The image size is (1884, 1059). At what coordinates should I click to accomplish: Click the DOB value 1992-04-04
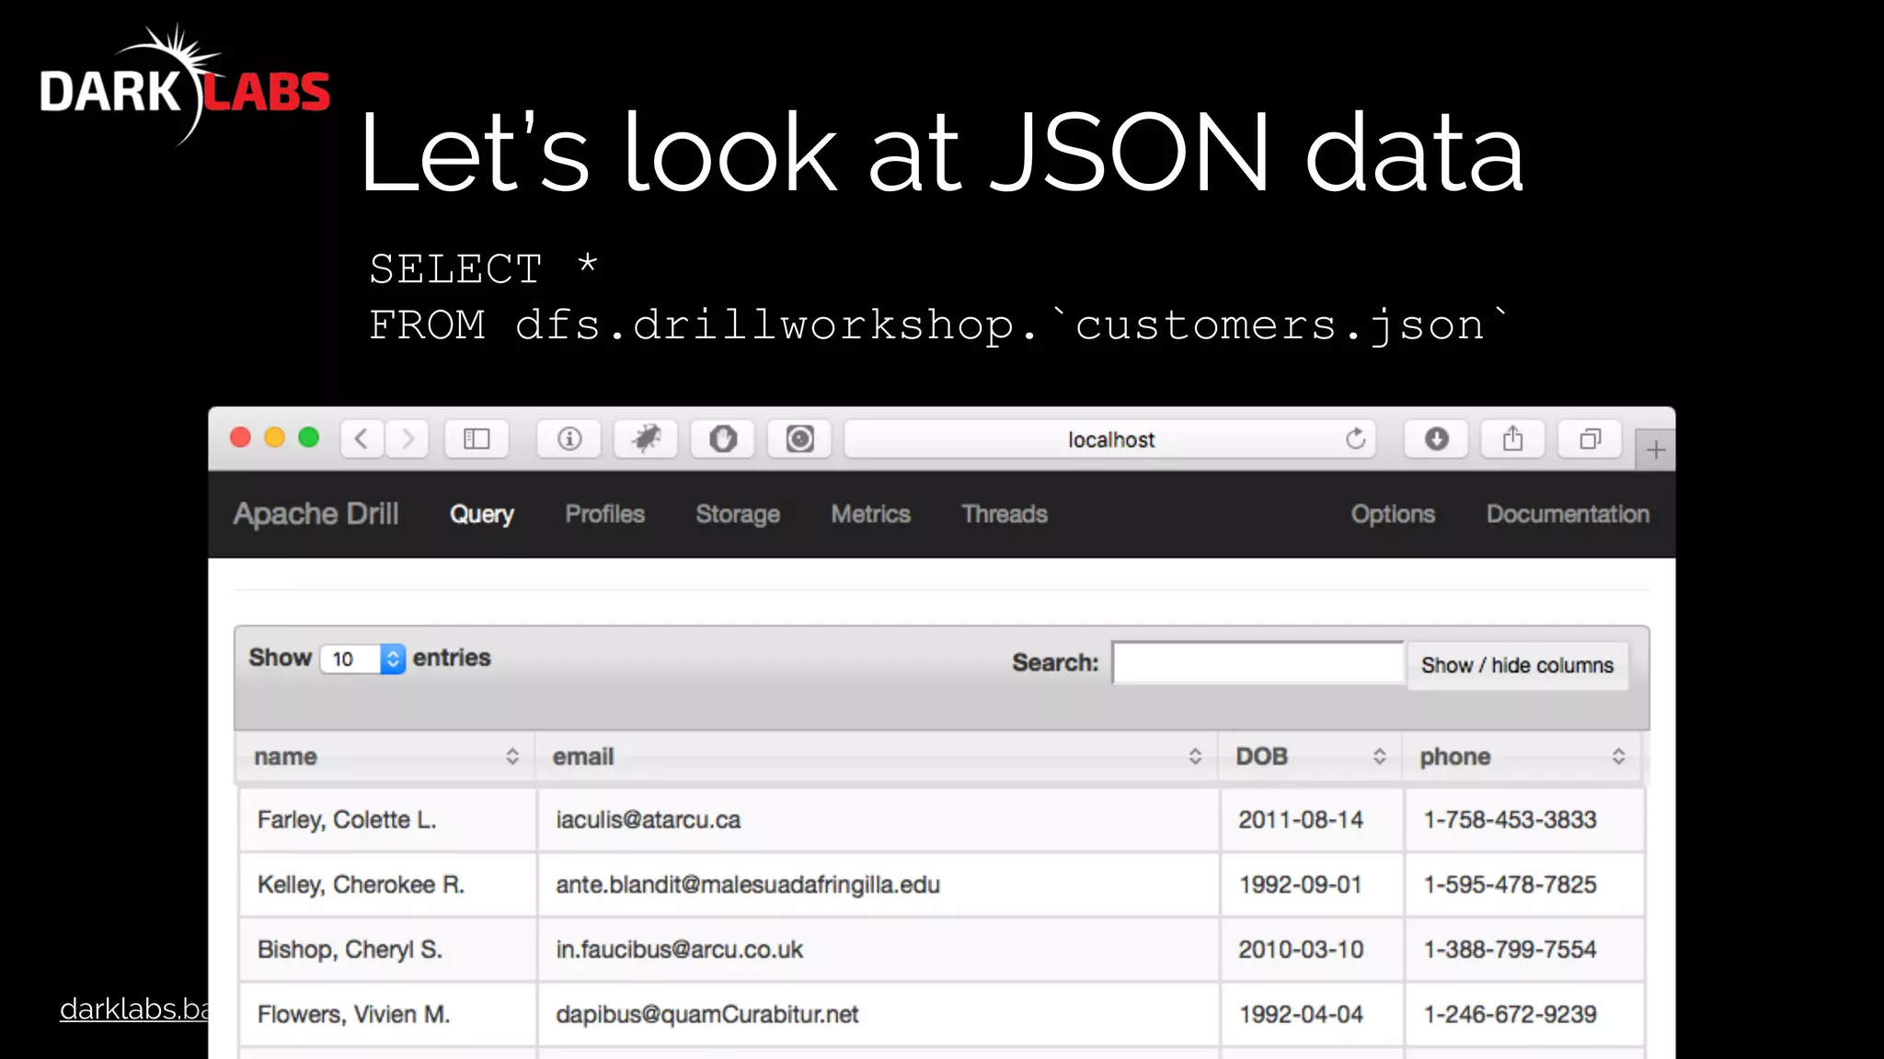(1301, 1014)
